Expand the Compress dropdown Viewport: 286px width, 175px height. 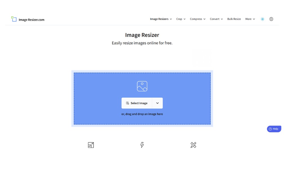click(x=198, y=19)
